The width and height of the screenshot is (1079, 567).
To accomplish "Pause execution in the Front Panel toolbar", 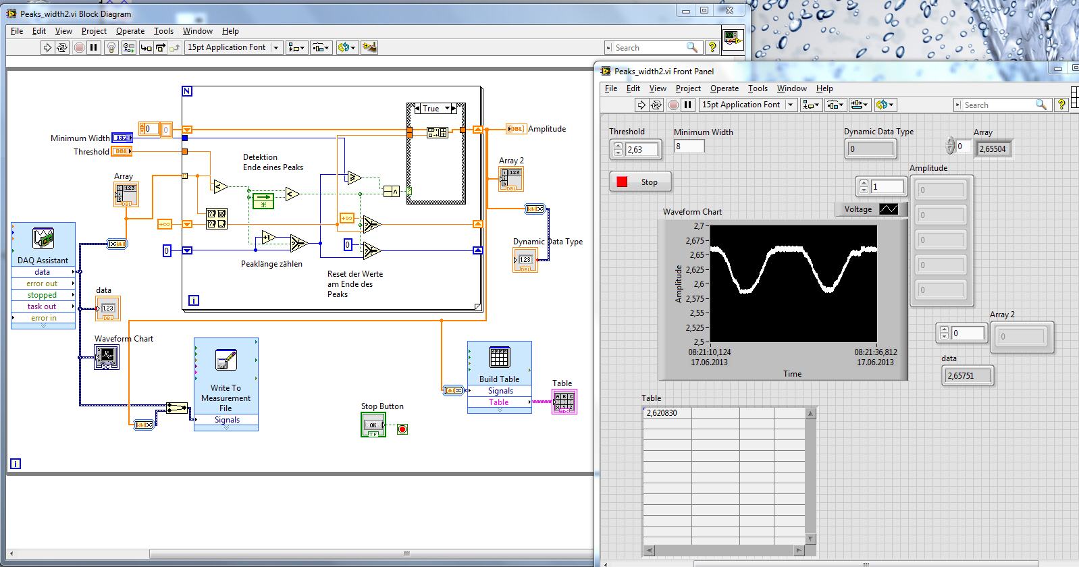I will pyautogui.click(x=687, y=105).
